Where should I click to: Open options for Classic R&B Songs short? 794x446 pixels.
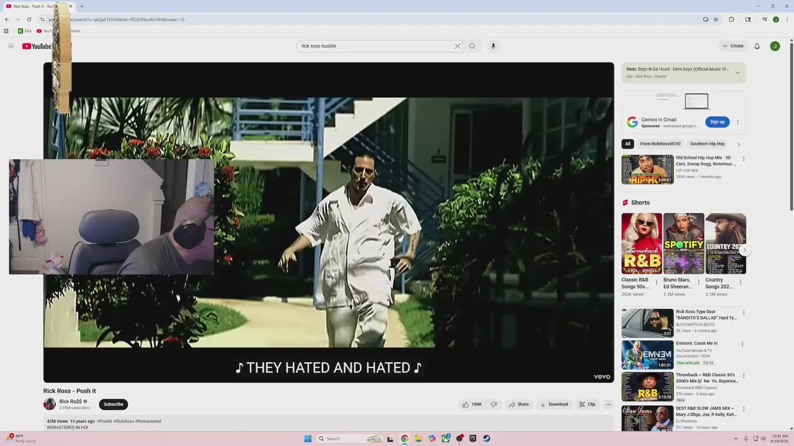click(x=656, y=282)
